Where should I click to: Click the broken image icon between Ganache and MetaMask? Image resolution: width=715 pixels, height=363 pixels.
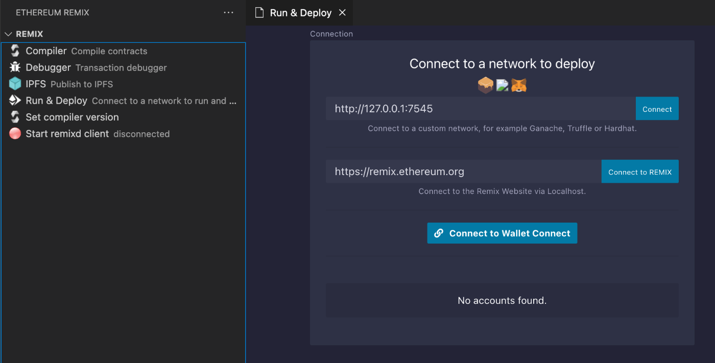click(503, 85)
